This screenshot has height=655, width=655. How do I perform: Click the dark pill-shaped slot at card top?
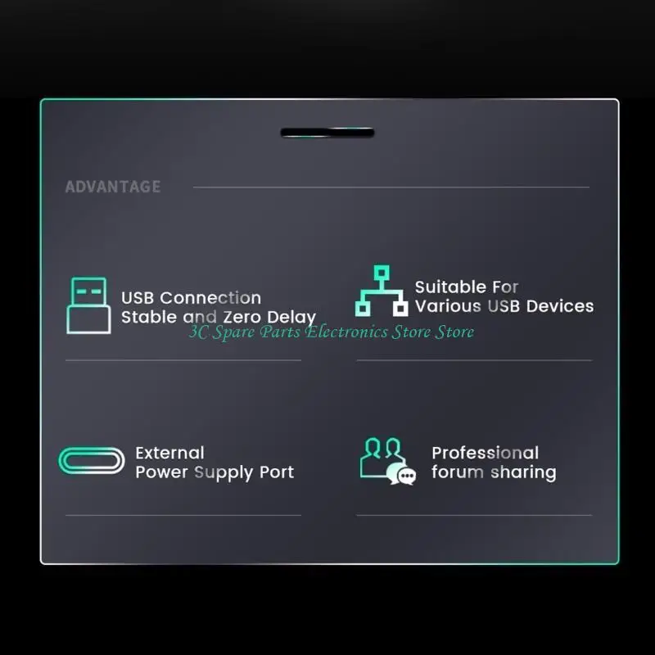(327, 133)
